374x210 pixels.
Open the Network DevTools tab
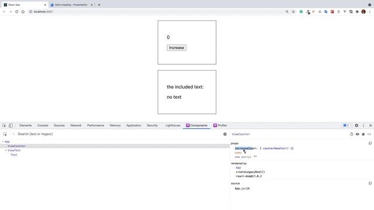(x=76, y=125)
